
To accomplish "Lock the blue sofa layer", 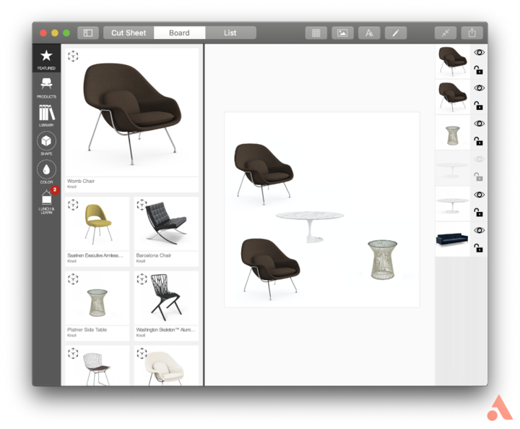I will coord(478,248).
